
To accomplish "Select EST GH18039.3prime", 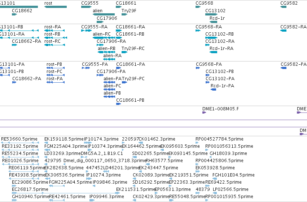I will tap(228, 153).
